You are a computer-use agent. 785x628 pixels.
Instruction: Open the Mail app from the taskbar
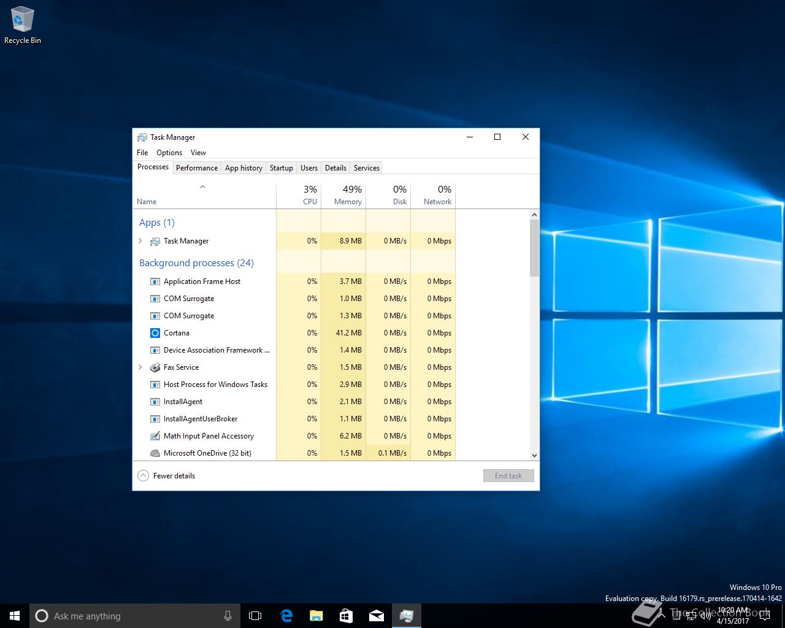click(x=377, y=616)
